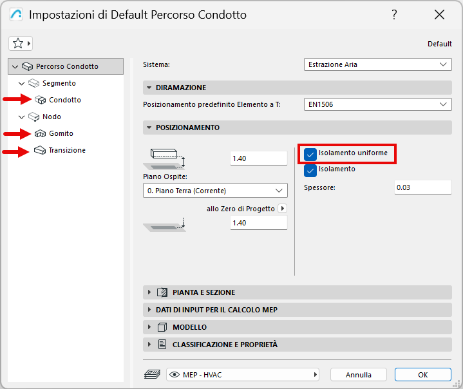Click the Gomito elbow icon
Screen dimensions: 463x389
(41, 133)
